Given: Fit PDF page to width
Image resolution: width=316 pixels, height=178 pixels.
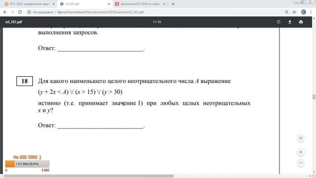Looking at the screenshot, I should point(301,138).
